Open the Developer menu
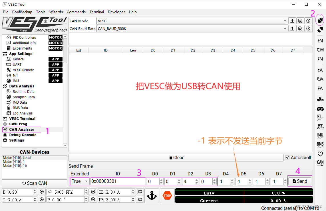Screen dimensions: 326x211 coord(116,12)
